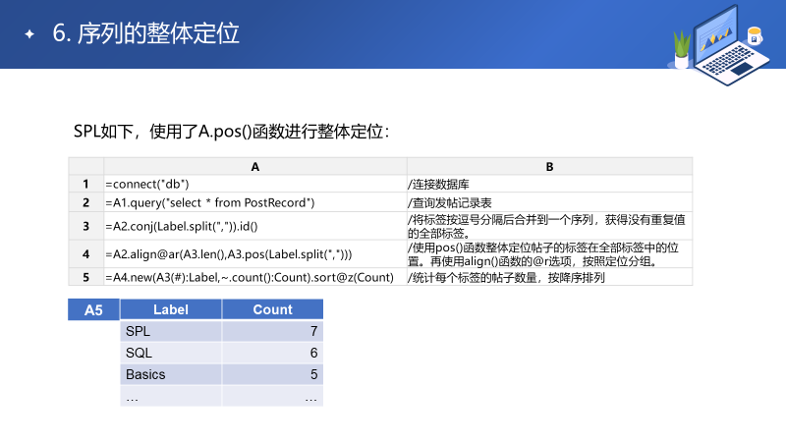Click cell =A2.conj(Label.split(",")).id()
The width and height of the screenshot is (786, 442).
255,226
